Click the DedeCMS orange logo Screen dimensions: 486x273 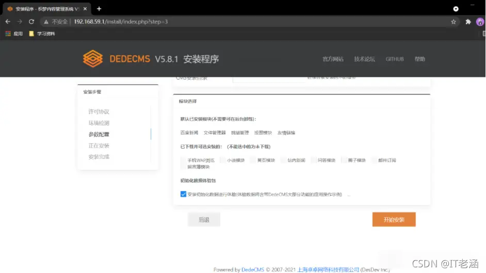point(93,58)
